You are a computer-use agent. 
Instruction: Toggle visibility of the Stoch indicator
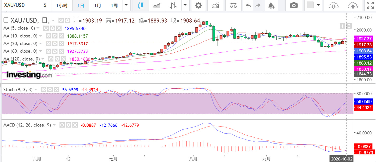tap(44, 90)
